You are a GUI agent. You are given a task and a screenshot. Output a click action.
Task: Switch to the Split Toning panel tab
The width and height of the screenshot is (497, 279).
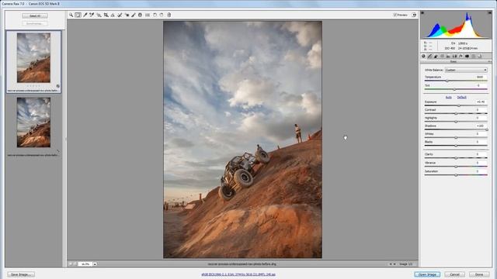[x=448, y=56]
